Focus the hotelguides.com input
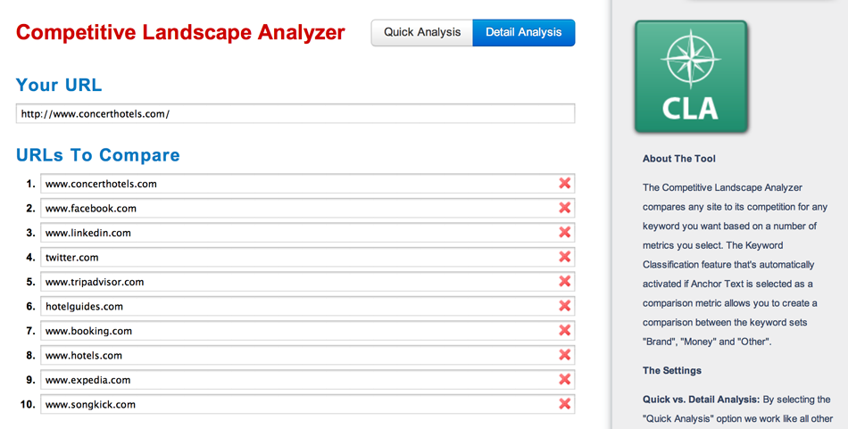 point(307,306)
